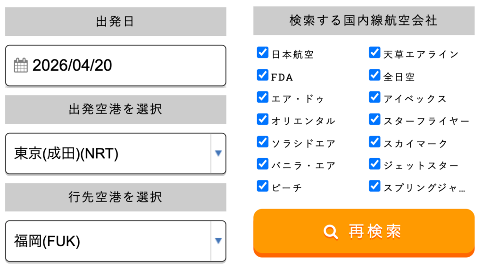Uncheck the アイベックス checkbox

[375, 97]
